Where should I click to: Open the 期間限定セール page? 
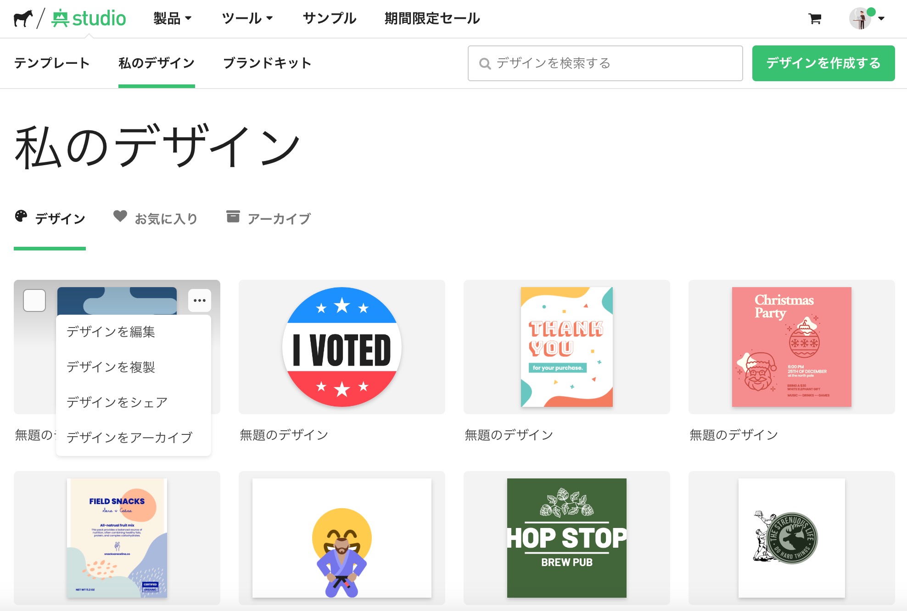click(432, 18)
